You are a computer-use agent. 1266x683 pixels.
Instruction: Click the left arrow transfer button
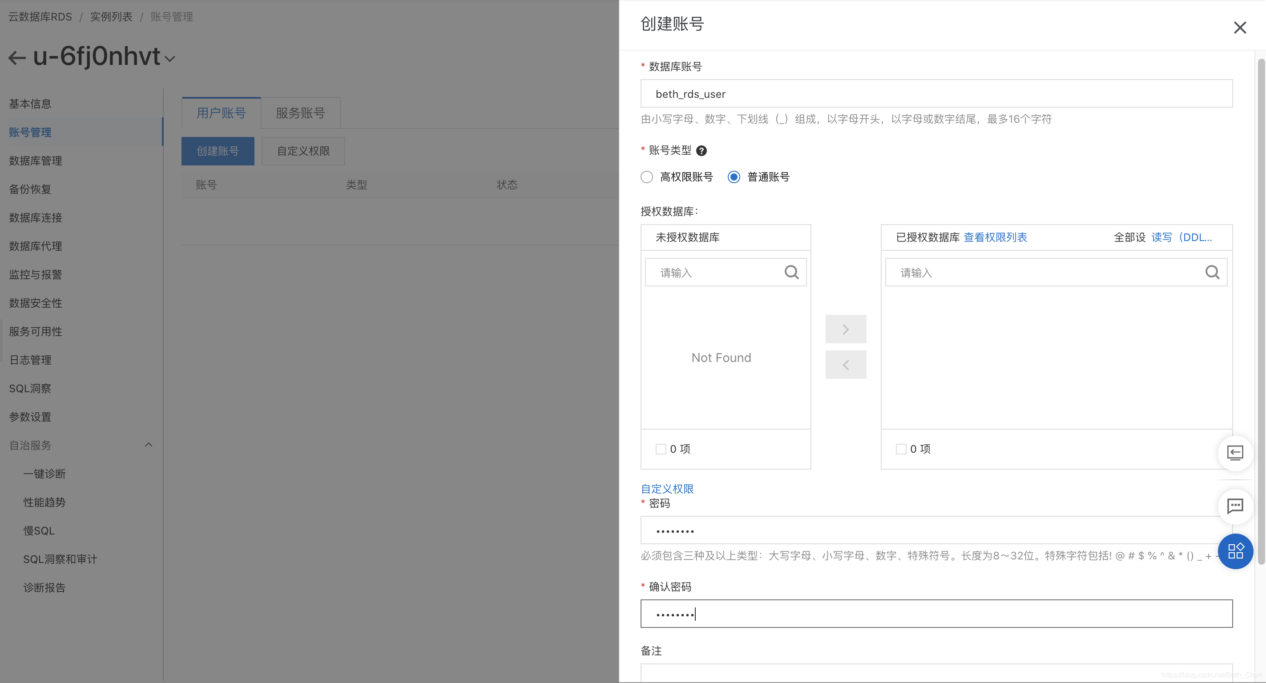click(845, 365)
